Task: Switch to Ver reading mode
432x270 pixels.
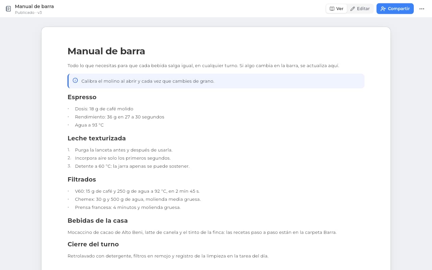Action: point(336,9)
